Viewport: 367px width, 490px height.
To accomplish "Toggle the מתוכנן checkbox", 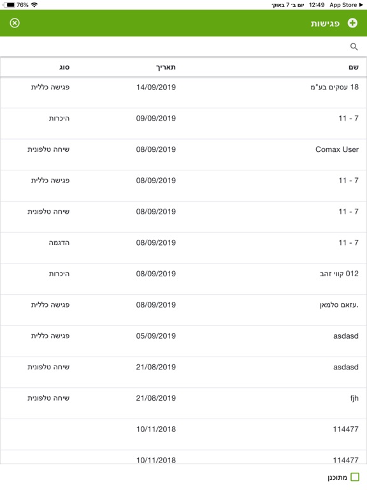I will coord(355,477).
